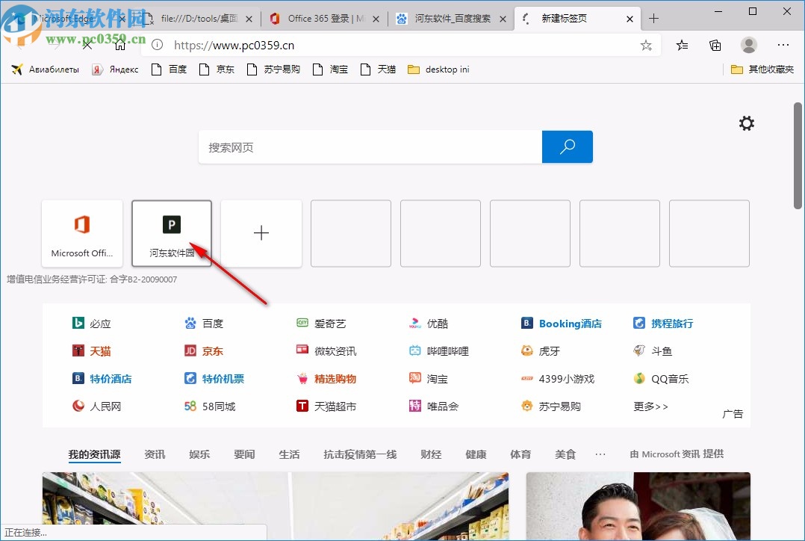Image resolution: width=805 pixels, height=541 pixels.
Task: Open more news categories via ellipsis
Action: point(600,454)
